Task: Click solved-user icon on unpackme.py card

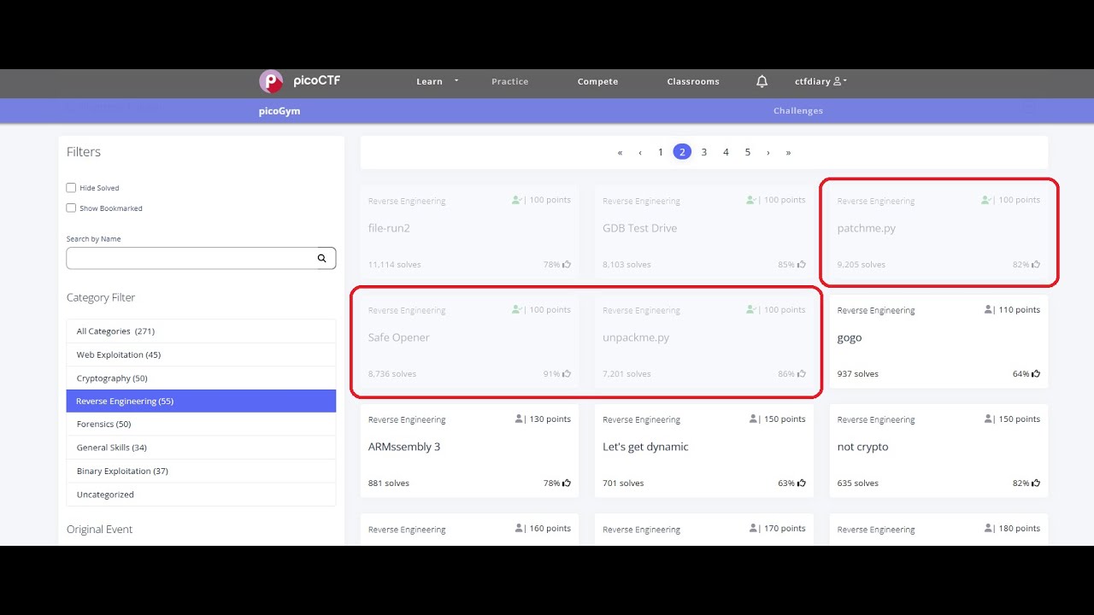Action: (x=751, y=309)
